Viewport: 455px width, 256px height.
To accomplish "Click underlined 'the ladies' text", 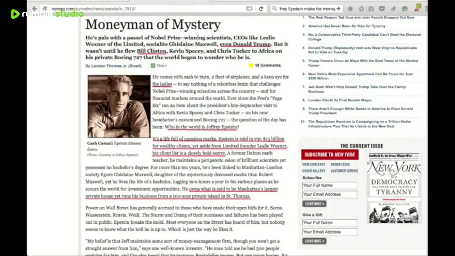I will [x=162, y=84].
